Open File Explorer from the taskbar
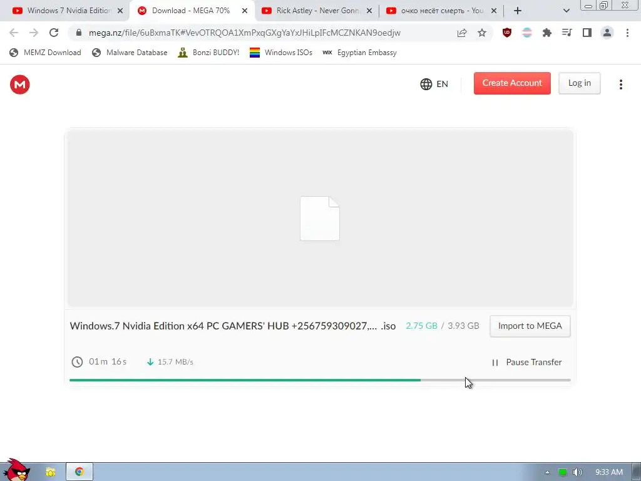The image size is (641, 481). [x=50, y=472]
